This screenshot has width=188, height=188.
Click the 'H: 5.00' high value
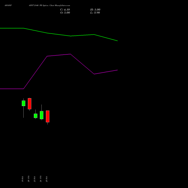click(x=95, y=10)
